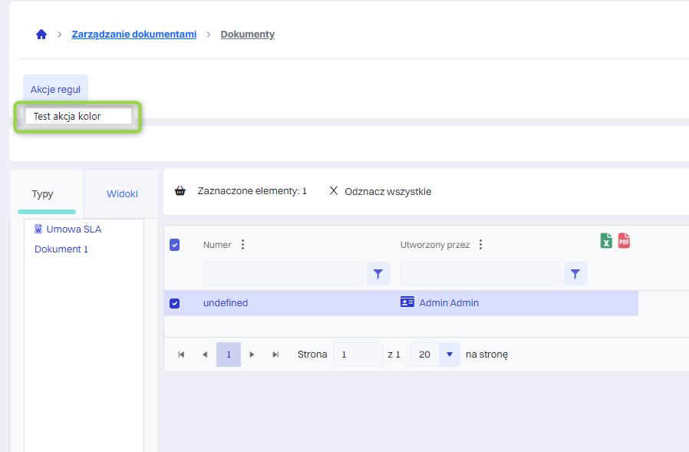Viewport: 689px width, 452px height.
Task: Select Umowa SLA document type
Action: click(73, 229)
